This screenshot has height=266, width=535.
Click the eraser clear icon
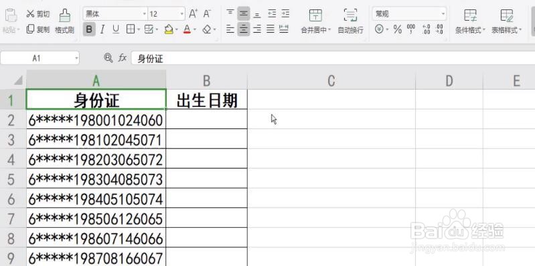(x=207, y=29)
